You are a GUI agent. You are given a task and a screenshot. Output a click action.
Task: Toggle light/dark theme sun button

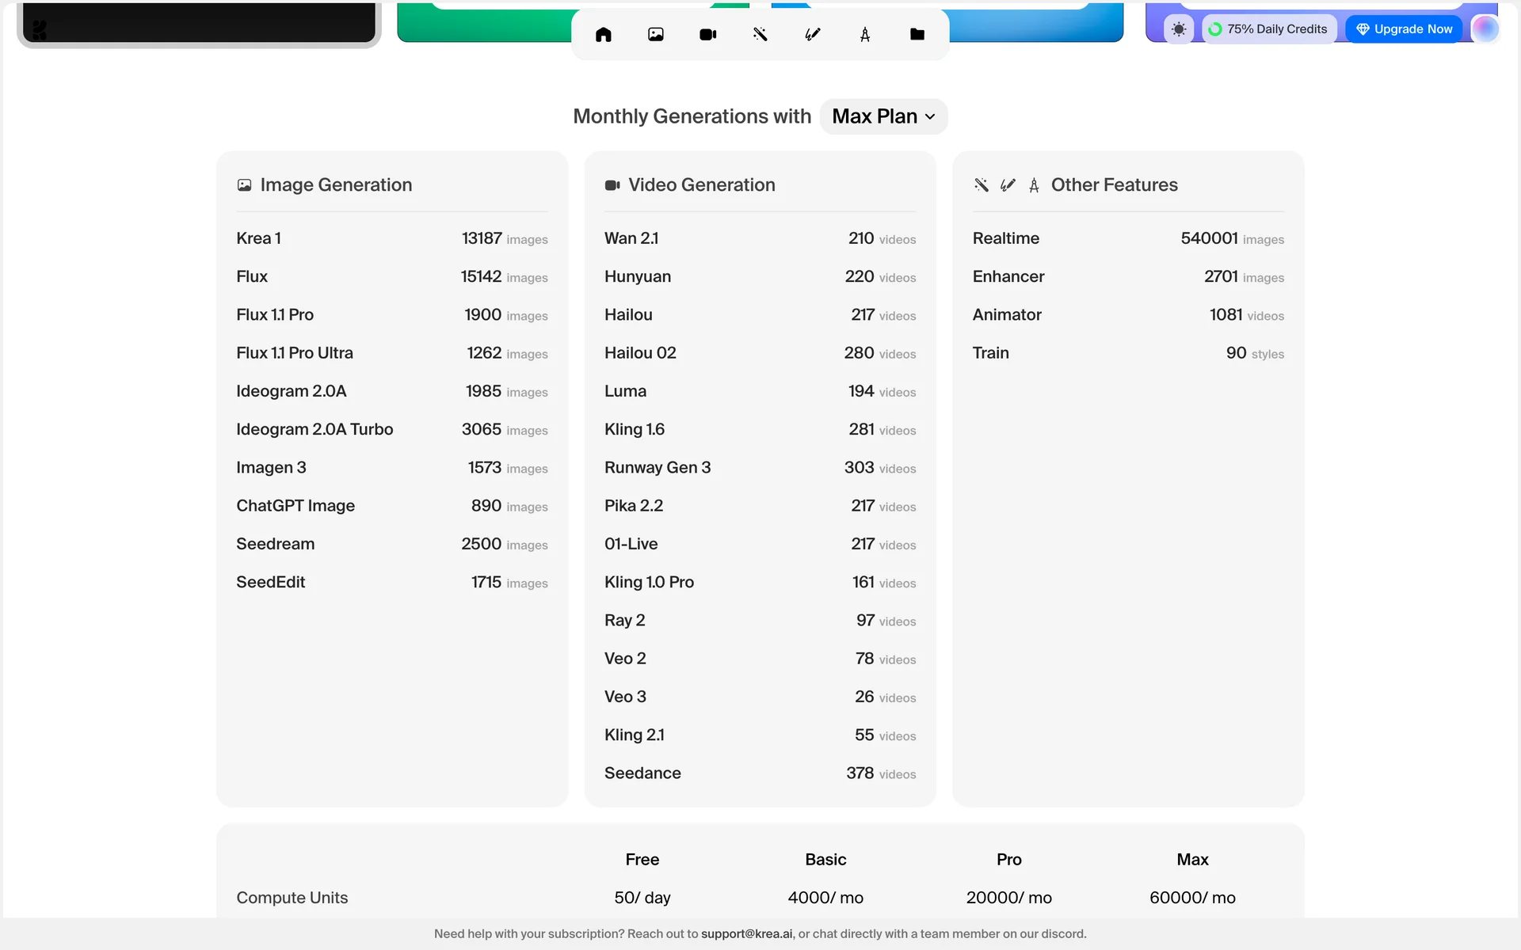tap(1179, 29)
